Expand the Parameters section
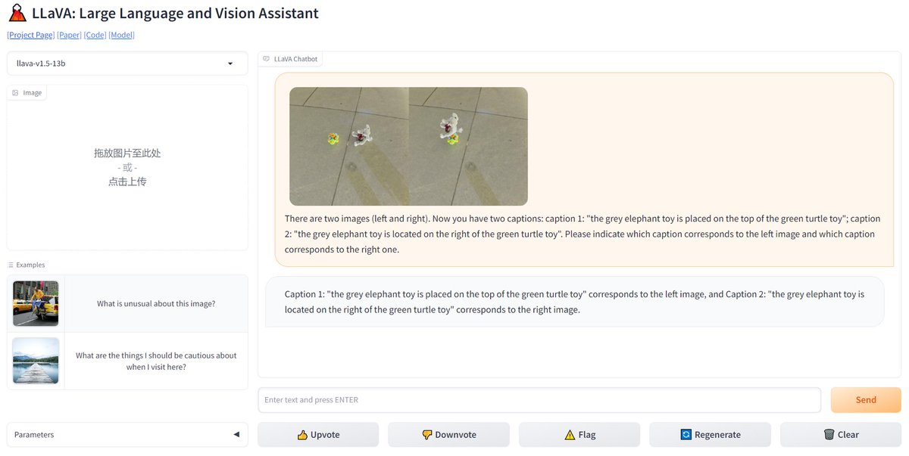 [x=127, y=434]
